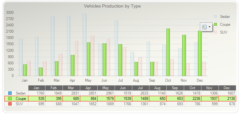240x114 pixels.
Task: Click the Sep column header in table
Action: [175, 88]
